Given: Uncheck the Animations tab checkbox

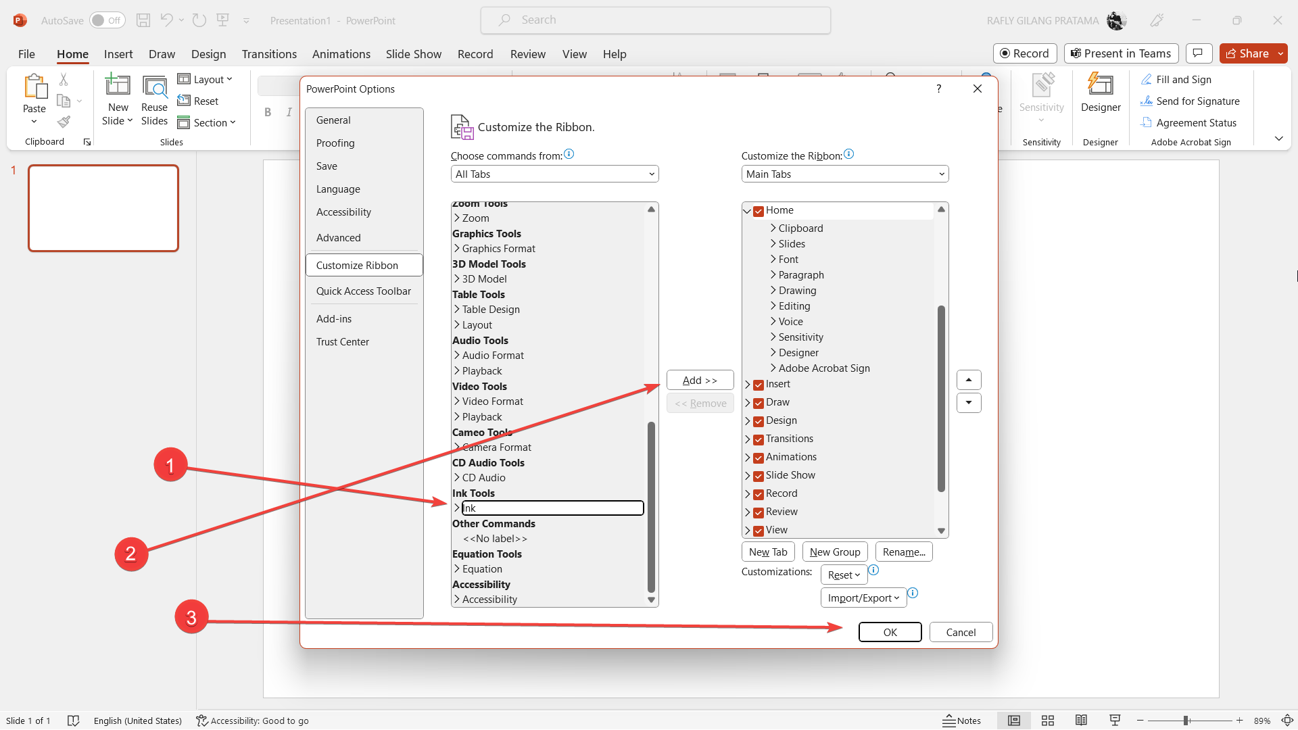Looking at the screenshot, I should click(759, 458).
